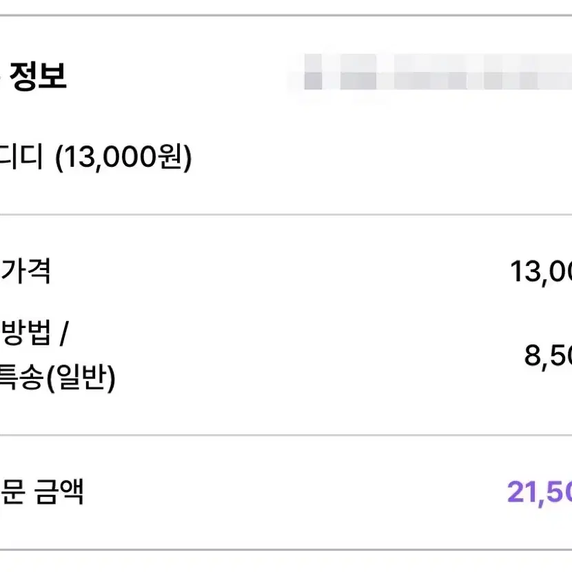Select the (13,000원) option price text
572x572 pixels.
pyautogui.click(x=123, y=157)
